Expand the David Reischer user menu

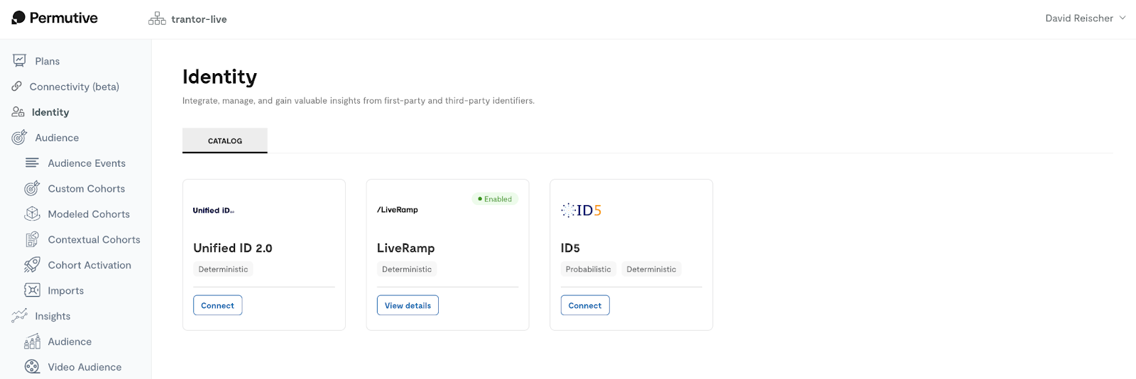(x=1085, y=18)
